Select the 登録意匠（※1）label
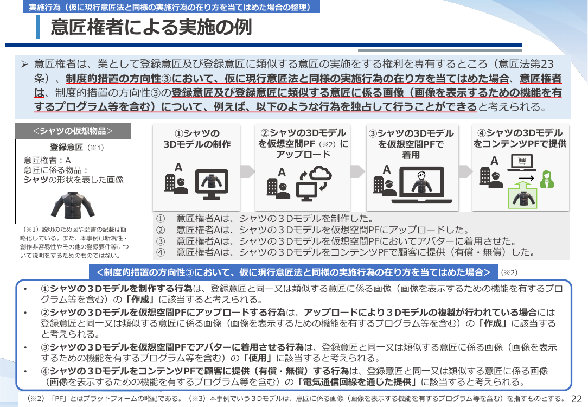The width and height of the screenshot is (588, 407). point(77,148)
